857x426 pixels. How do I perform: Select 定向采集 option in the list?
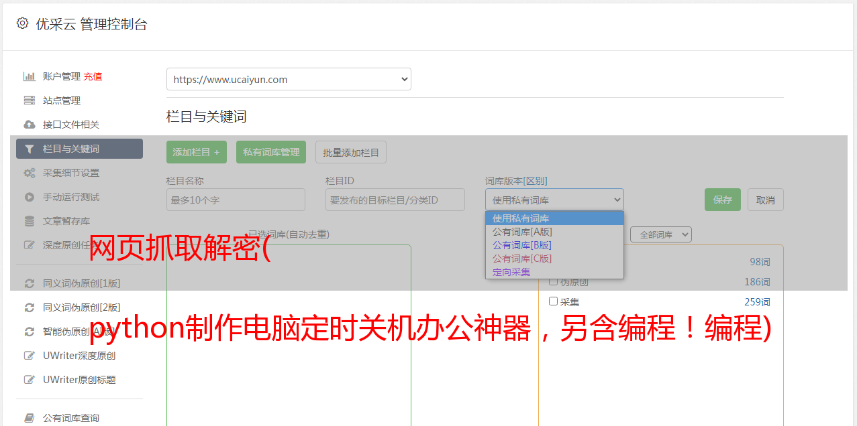(511, 272)
